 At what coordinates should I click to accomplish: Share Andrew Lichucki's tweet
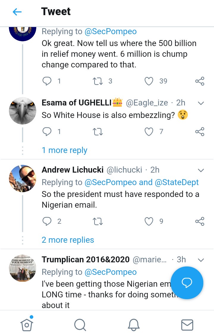coord(200,221)
